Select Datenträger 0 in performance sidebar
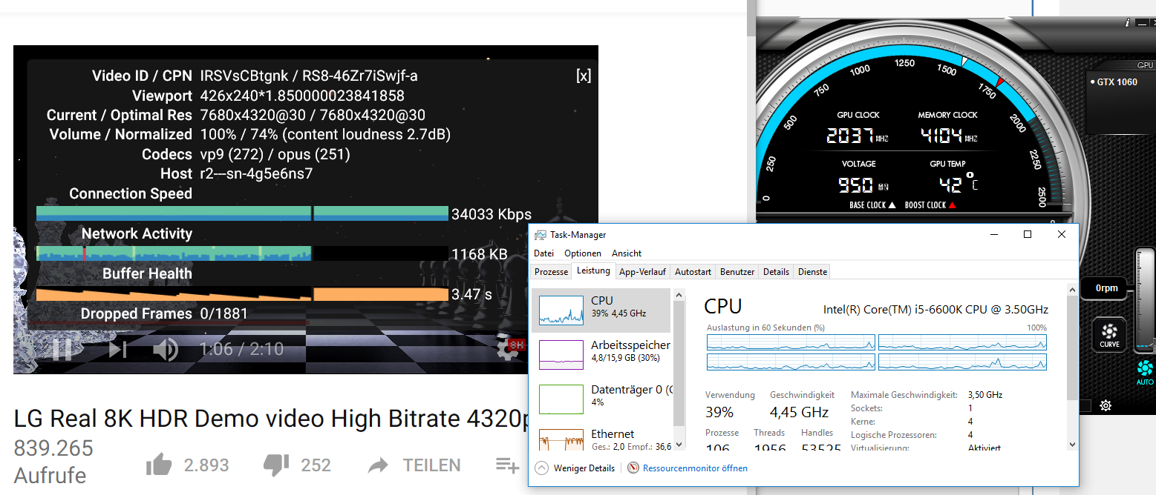 [601, 399]
